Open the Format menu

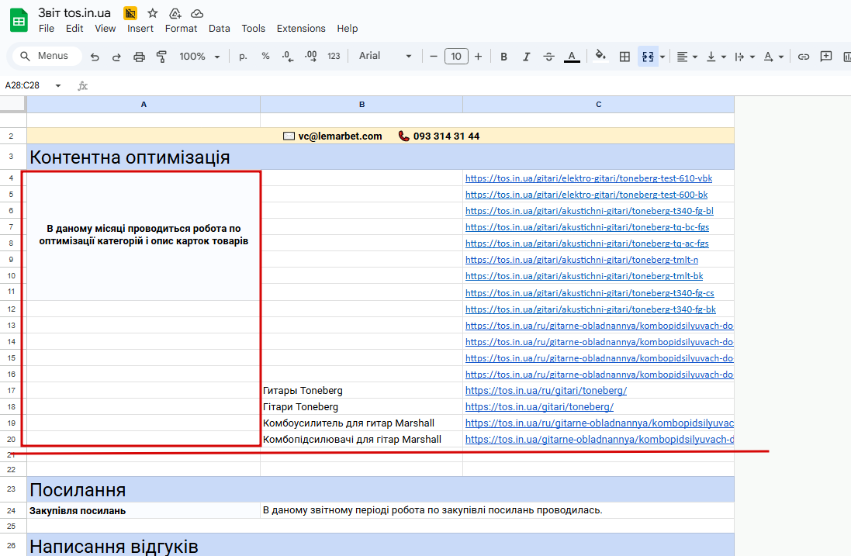tap(181, 29)
